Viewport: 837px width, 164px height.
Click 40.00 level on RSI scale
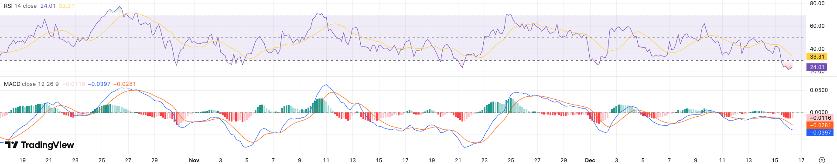[x=817, y=49]
